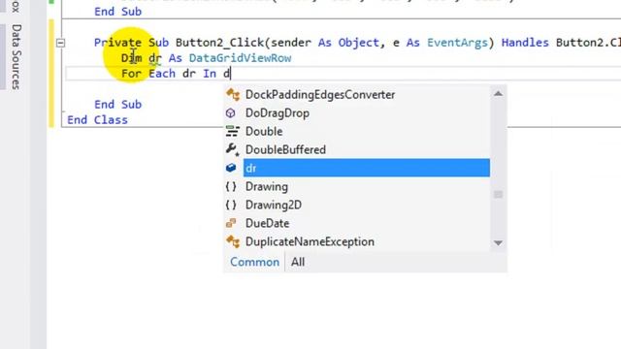Select DockPaddingEdgesConverter from the IntelliSense list
621x349 pixels.
coord(320,95)
